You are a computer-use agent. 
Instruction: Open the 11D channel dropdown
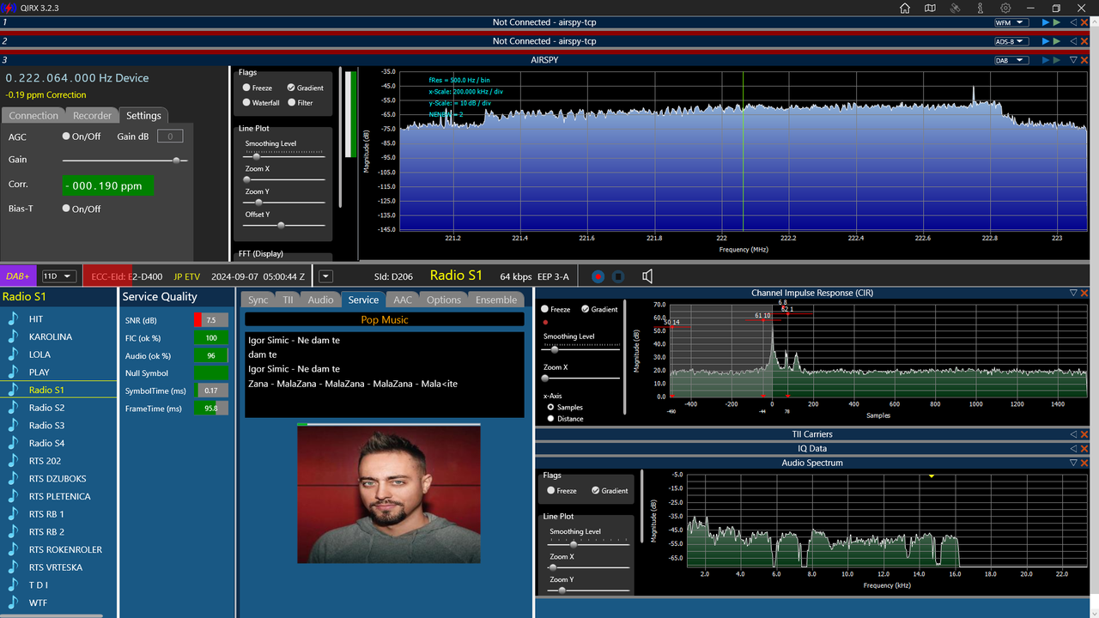click(x=58, y=276)
